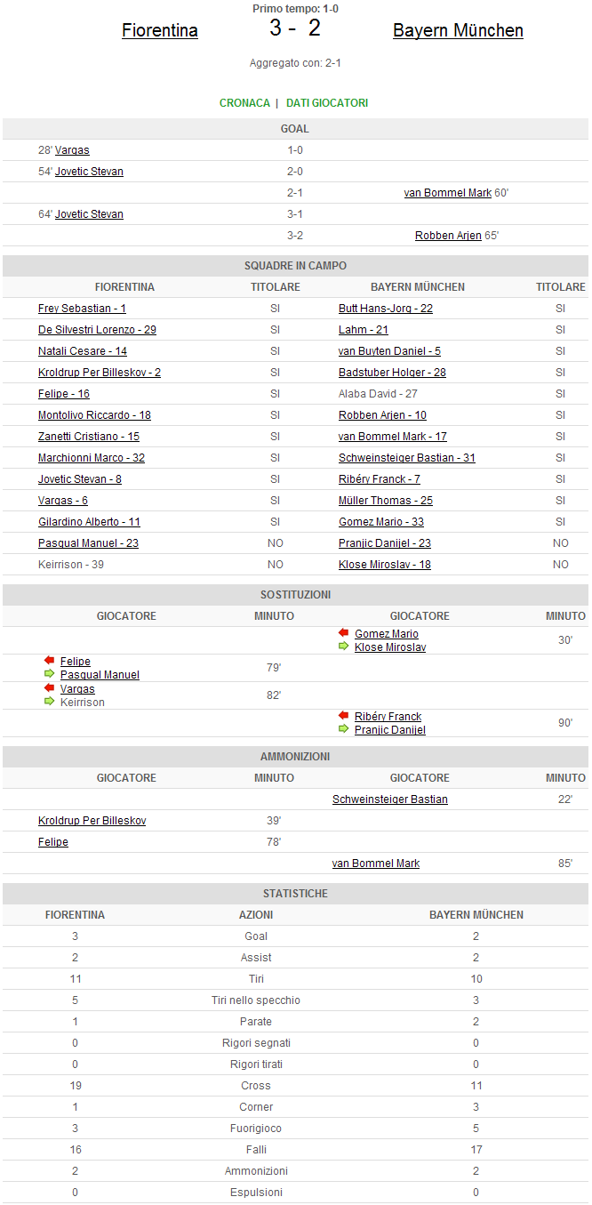The height and width of the screenshot is (1205, 592).
Task: Open van Bommel Mark 60' goal link
Action: point(448,193)
